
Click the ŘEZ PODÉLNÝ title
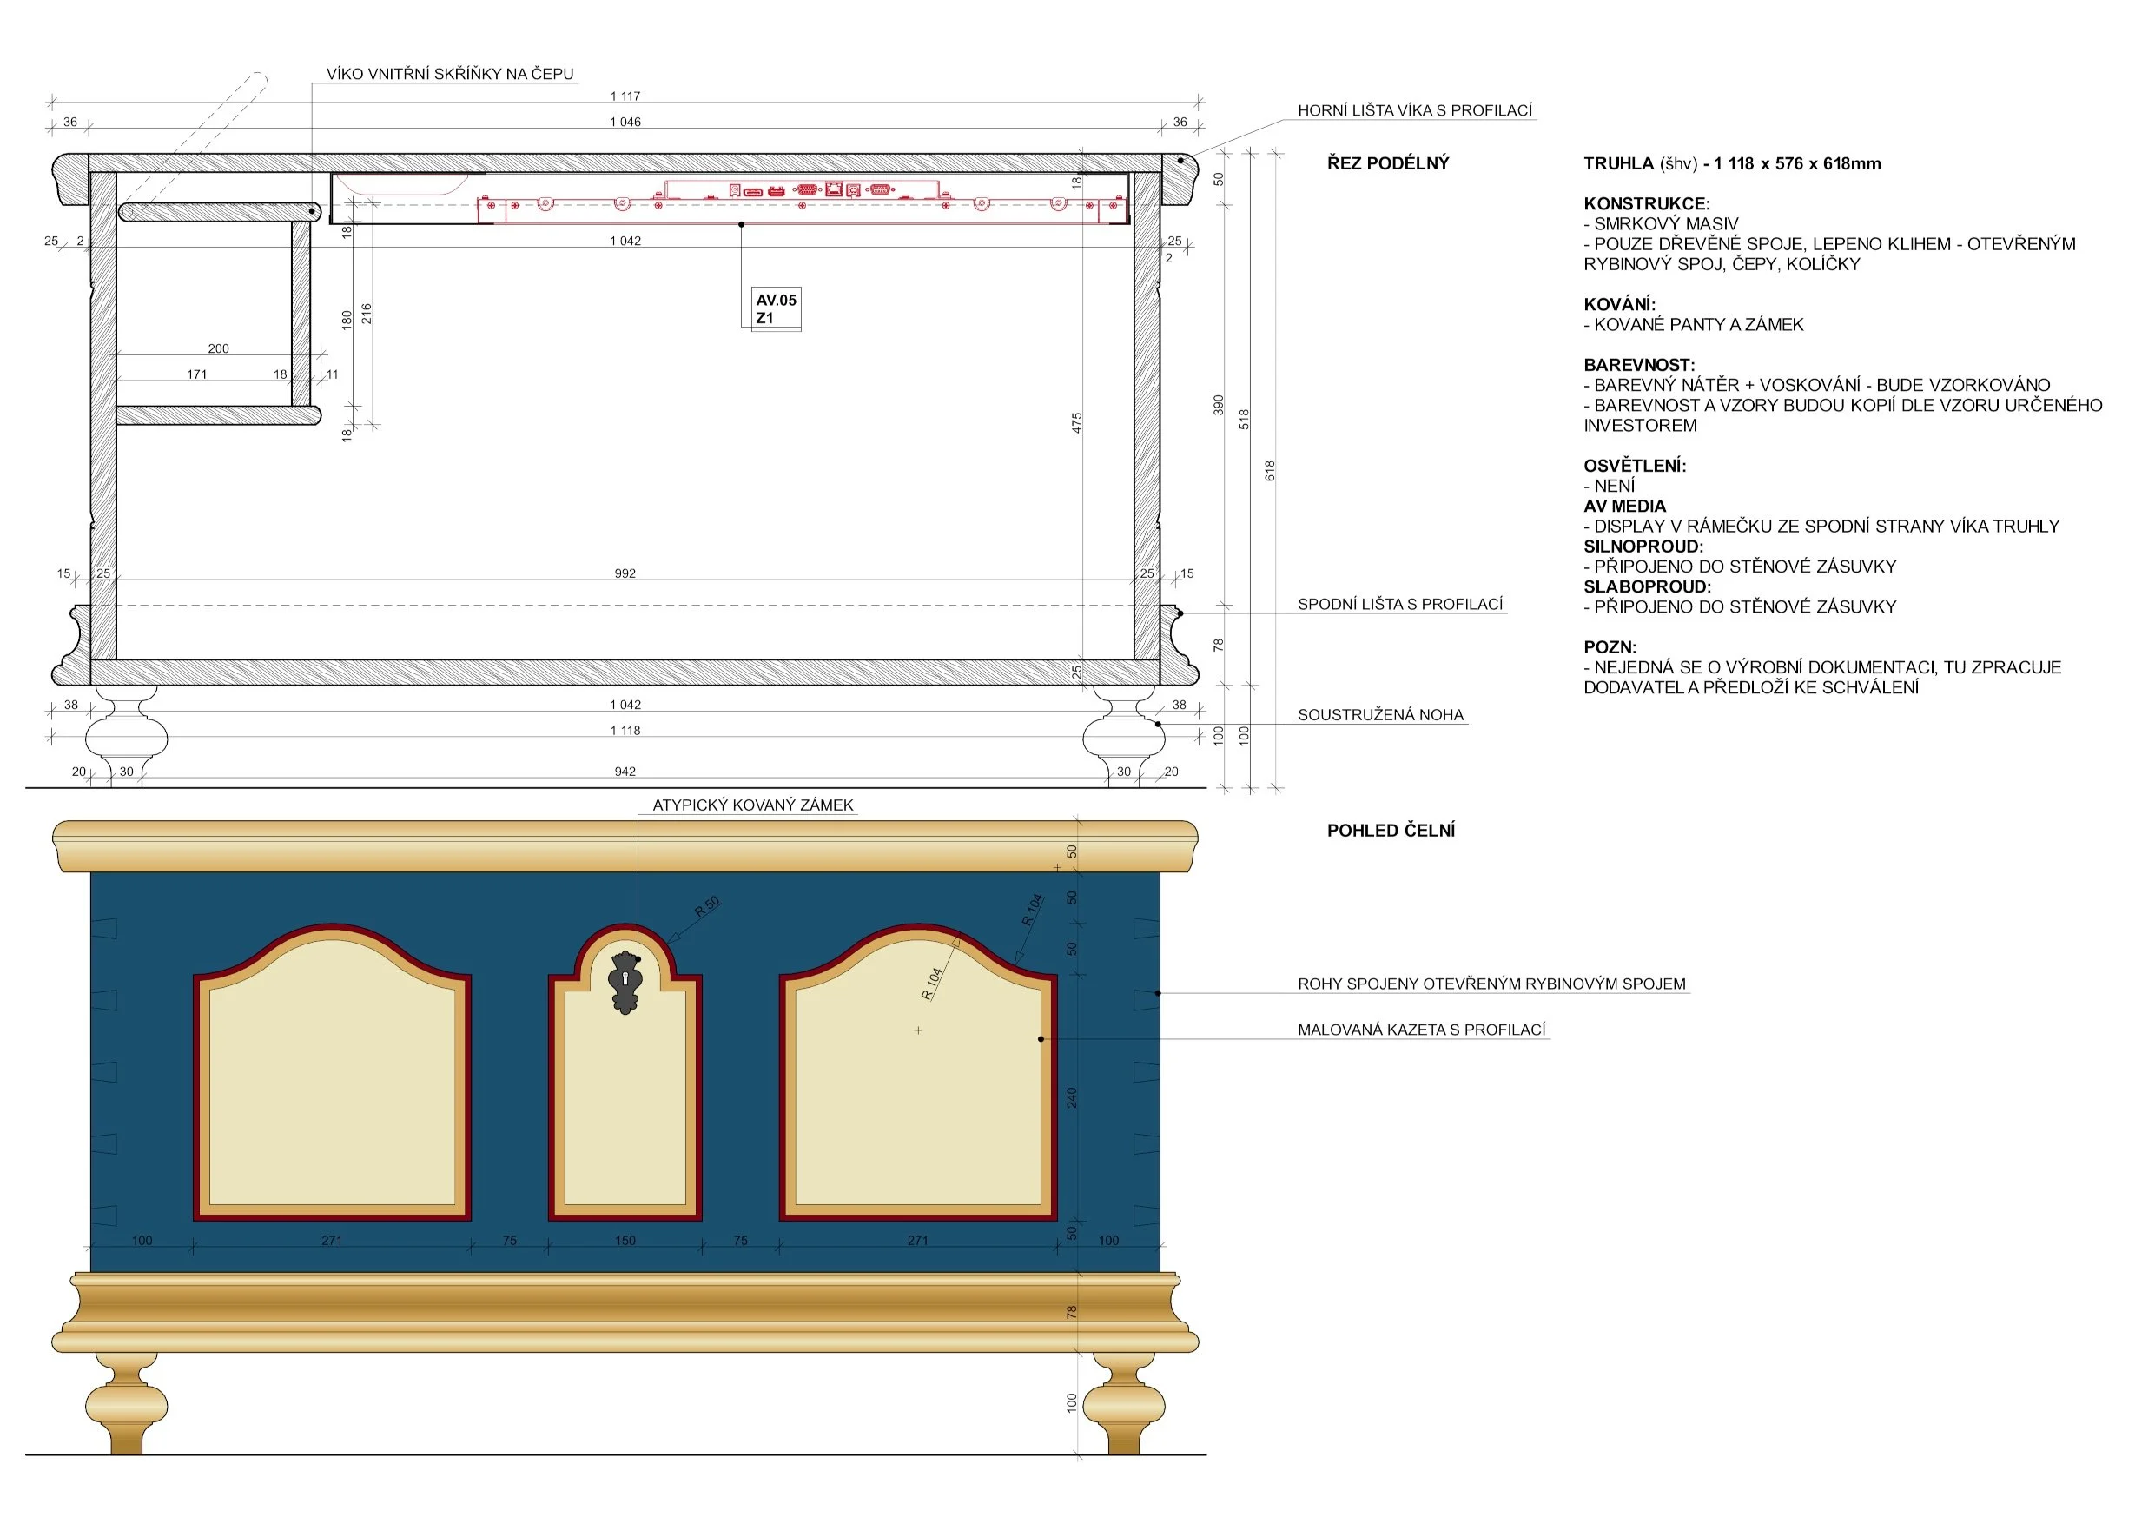click(1387, 163)
